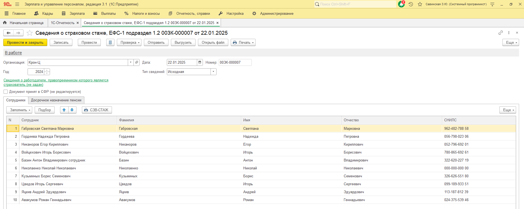Add to favorites star beside document title

pyautogui.click(x=29, y=33)
